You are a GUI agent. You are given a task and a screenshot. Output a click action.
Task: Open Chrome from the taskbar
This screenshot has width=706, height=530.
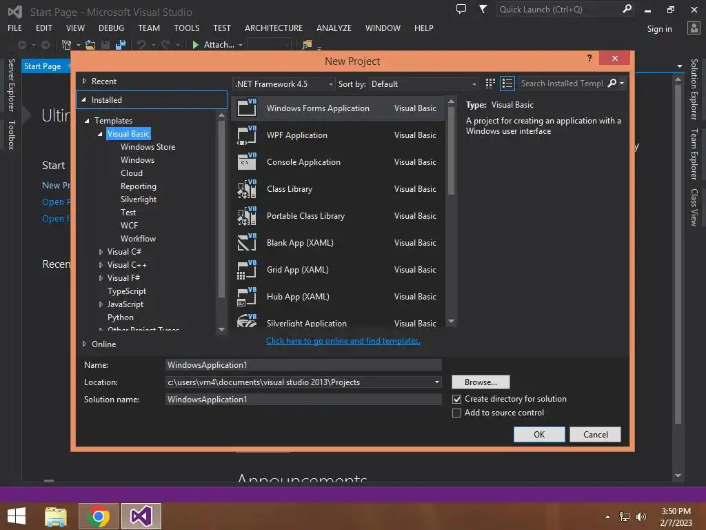tap(98, 516)
